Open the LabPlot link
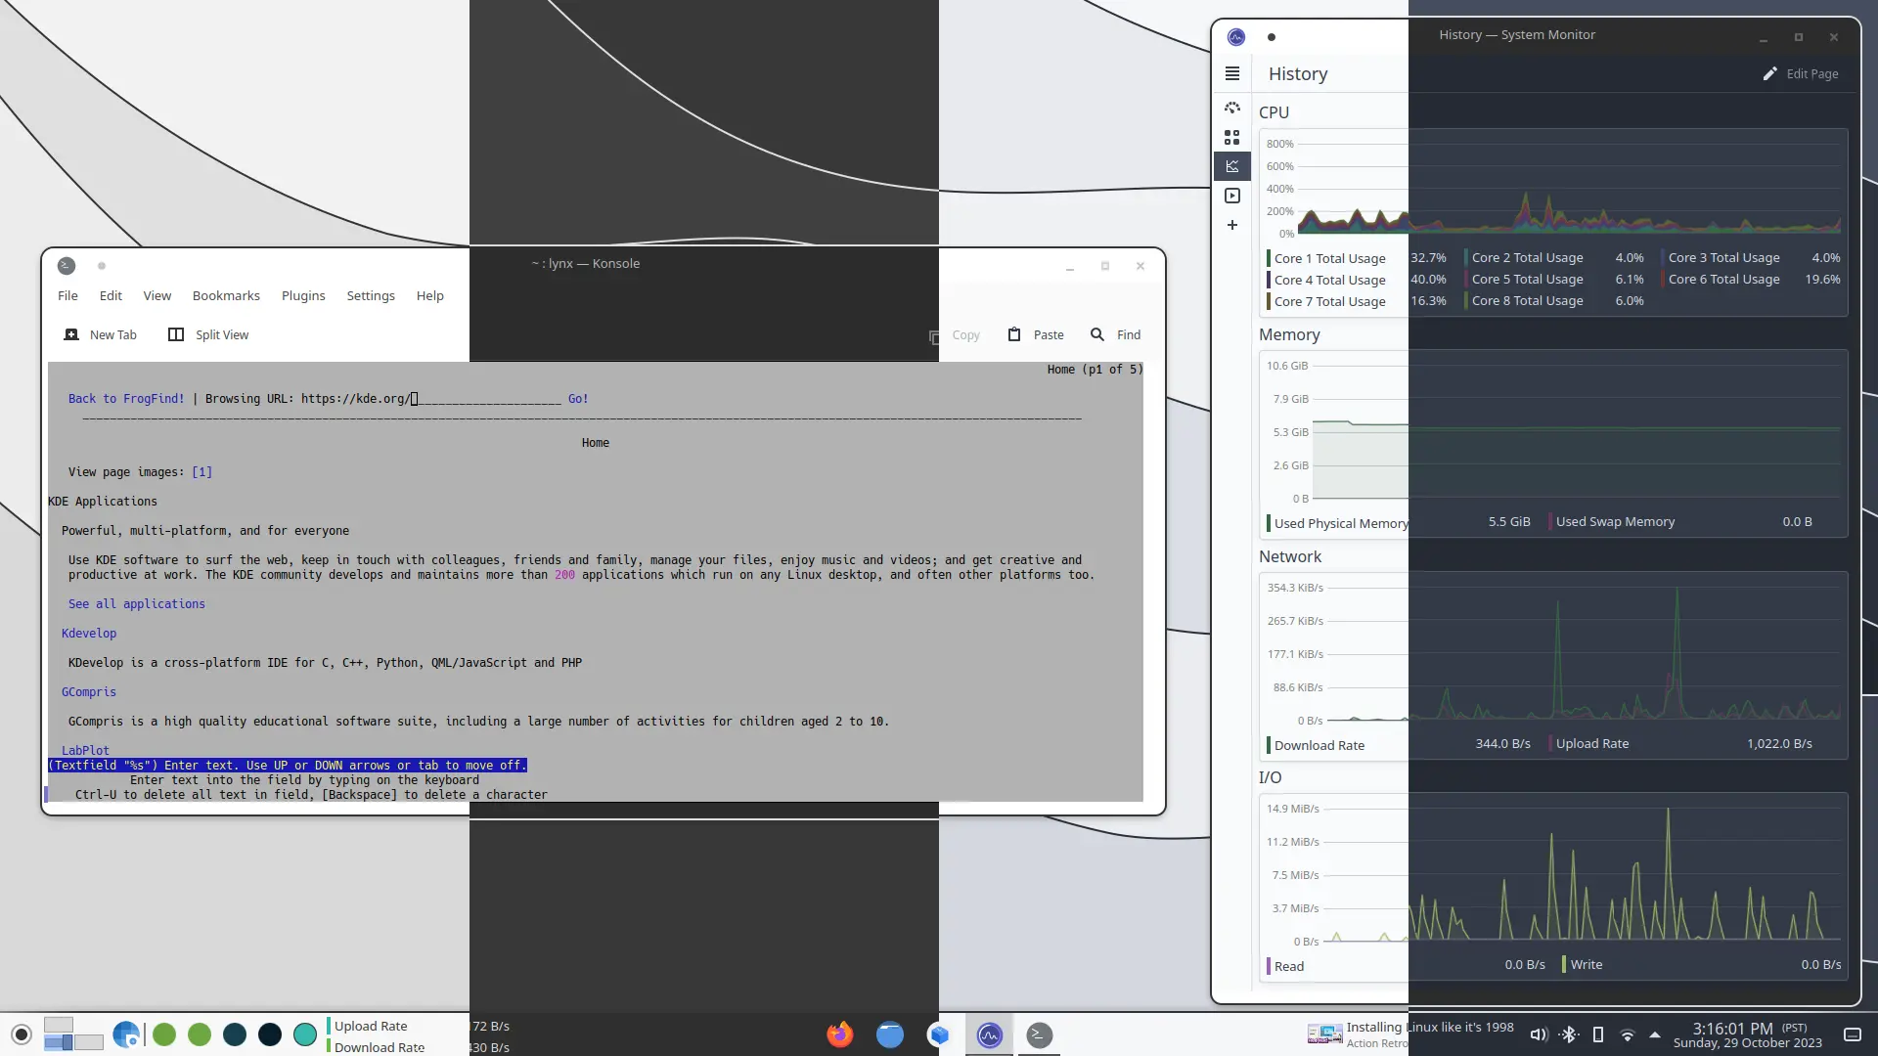 tap(85, 751)
